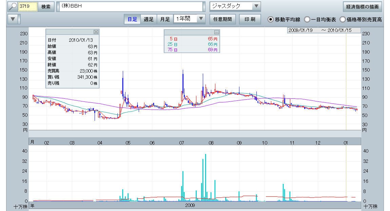
Task: Click the stock code input field 3719
Action: tap(27, 7)
